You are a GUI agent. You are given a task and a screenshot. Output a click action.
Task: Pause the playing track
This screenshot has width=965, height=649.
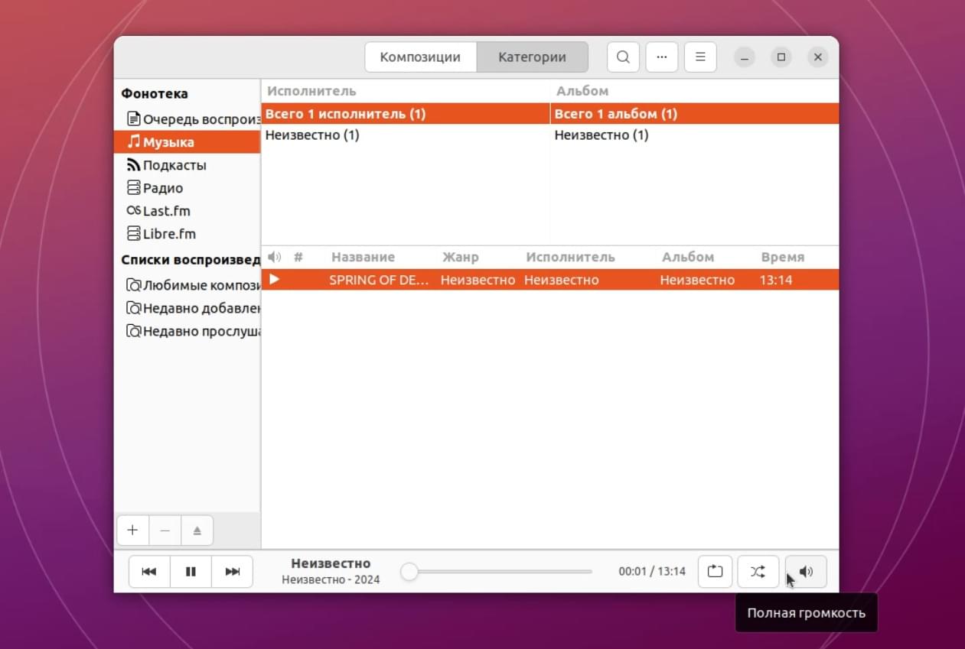[191, 572]
